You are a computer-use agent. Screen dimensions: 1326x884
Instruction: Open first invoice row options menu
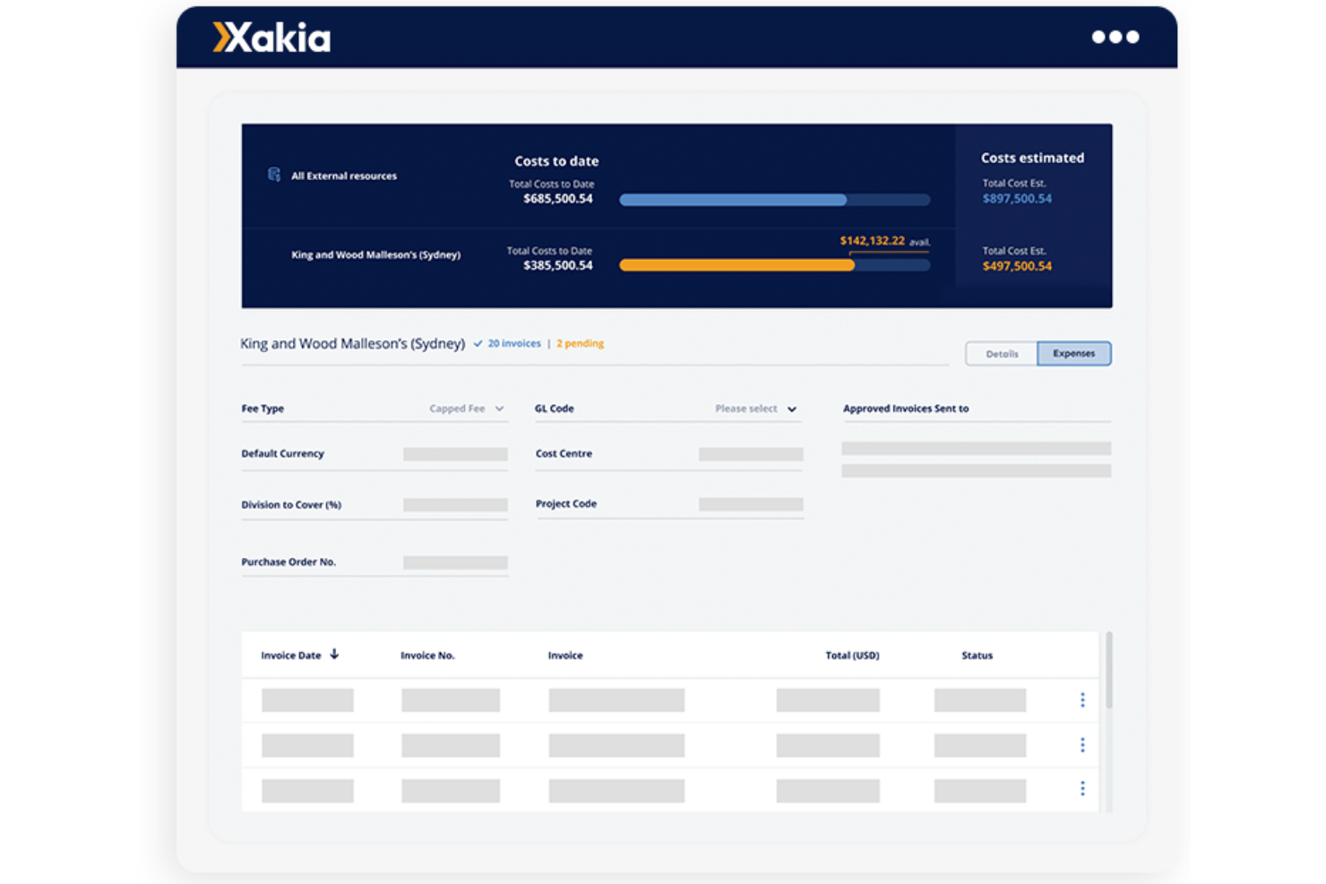pos(1082,699)
